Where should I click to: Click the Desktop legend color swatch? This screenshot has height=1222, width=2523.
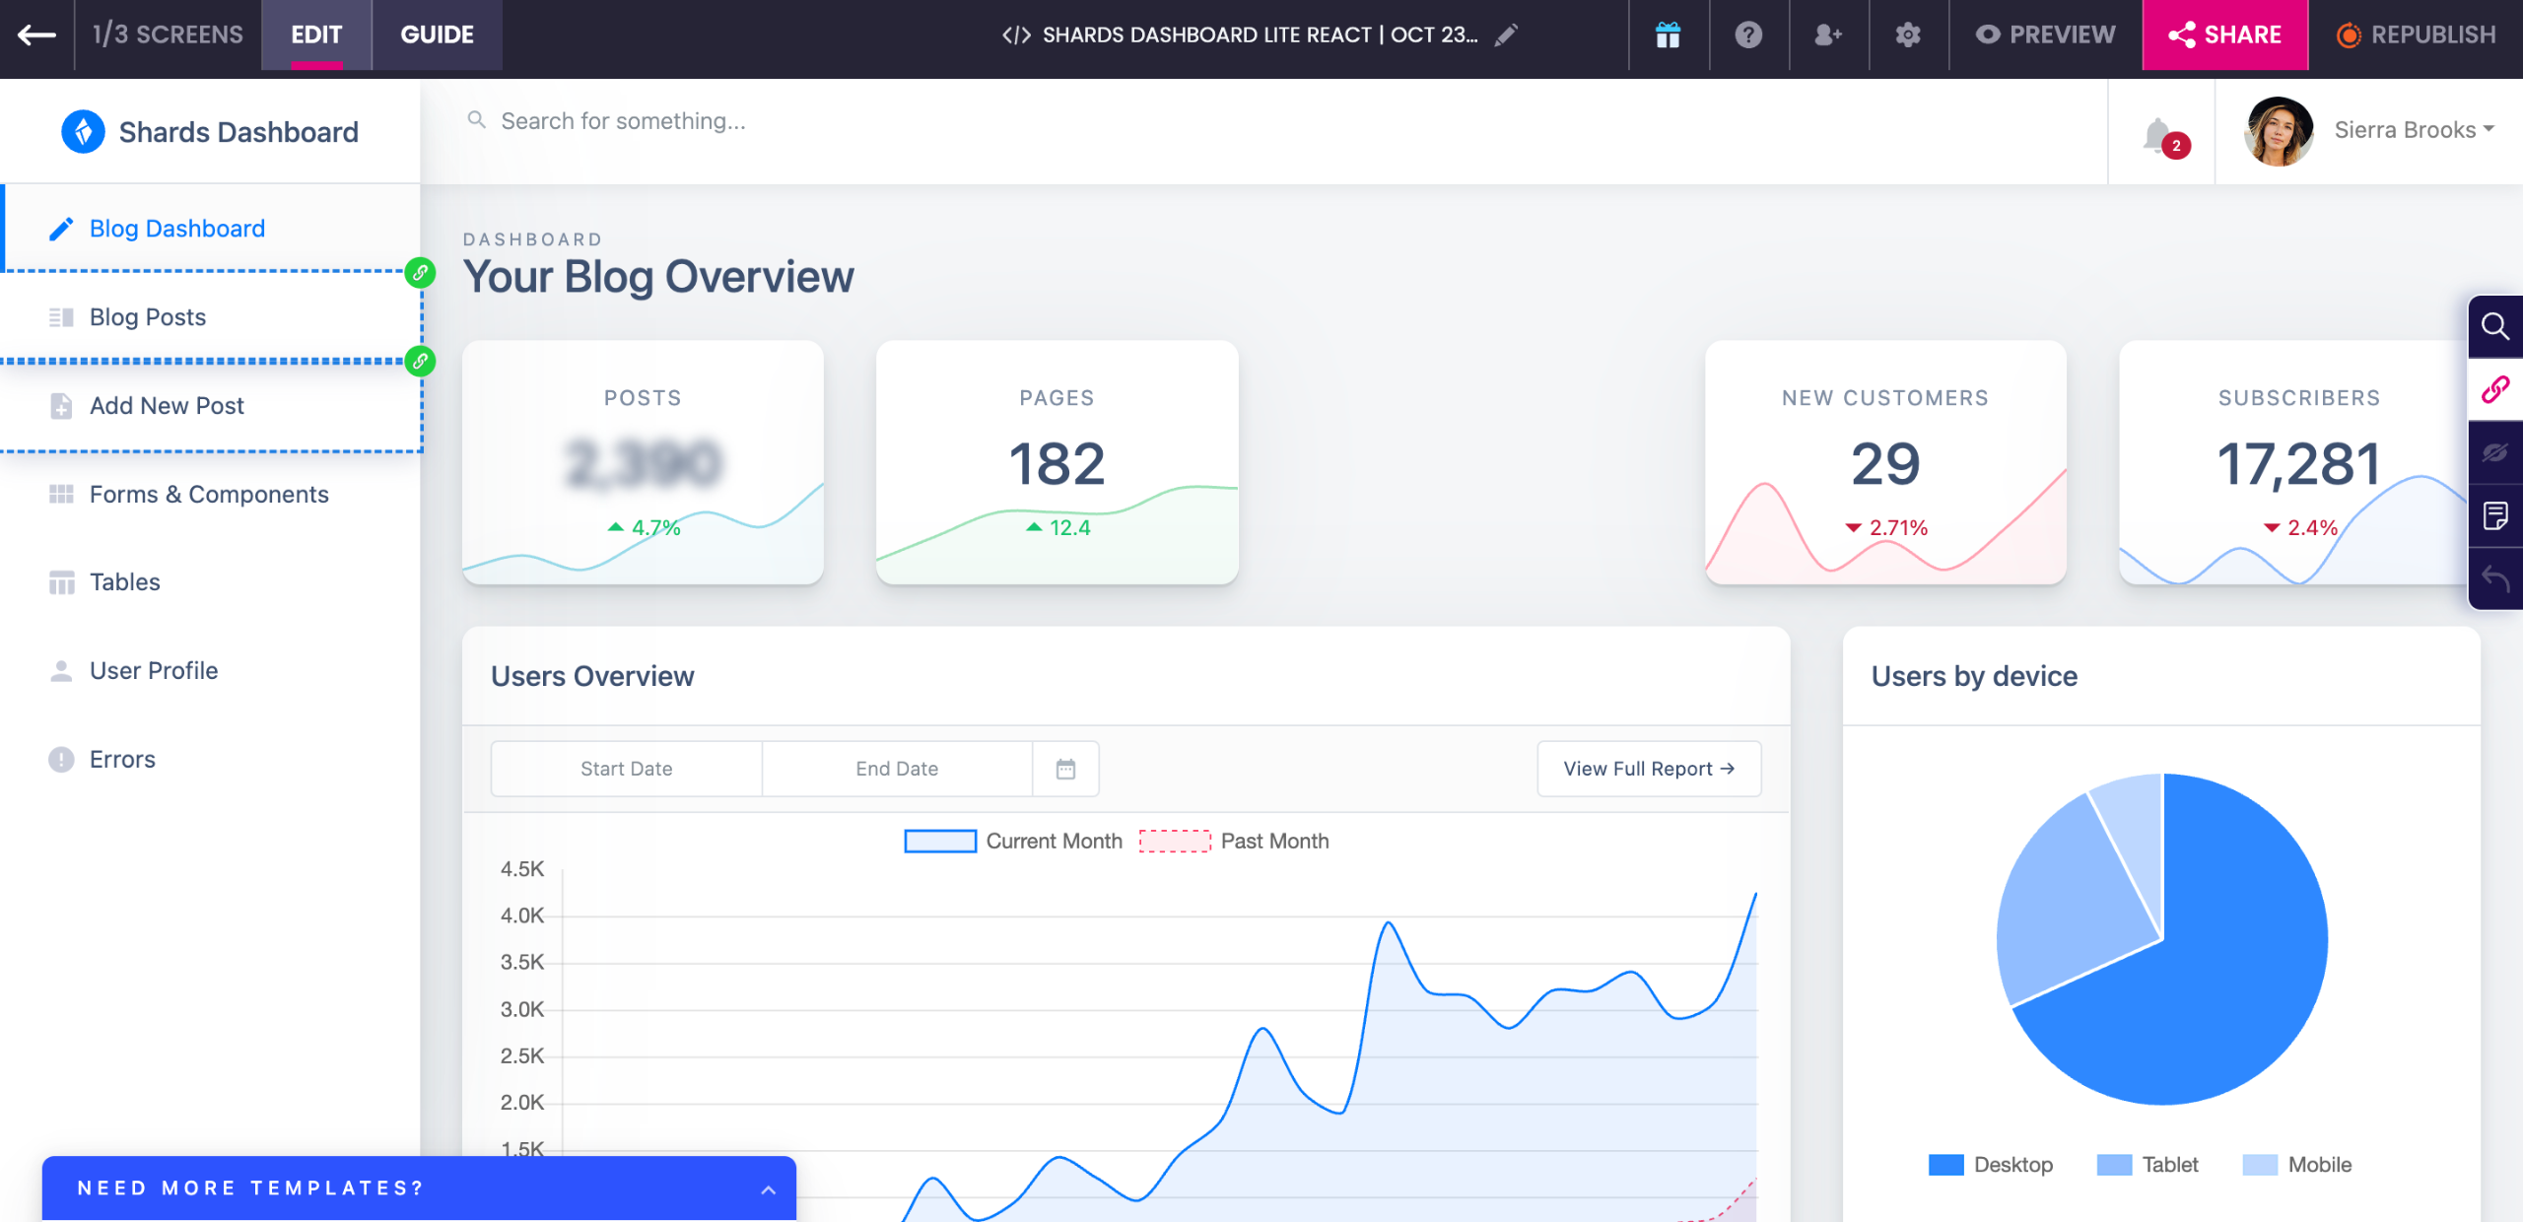click(1945, 1165)
